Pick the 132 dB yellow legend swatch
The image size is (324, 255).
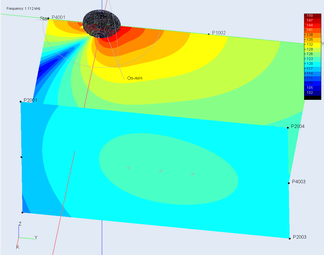click(x=313, y=44)
